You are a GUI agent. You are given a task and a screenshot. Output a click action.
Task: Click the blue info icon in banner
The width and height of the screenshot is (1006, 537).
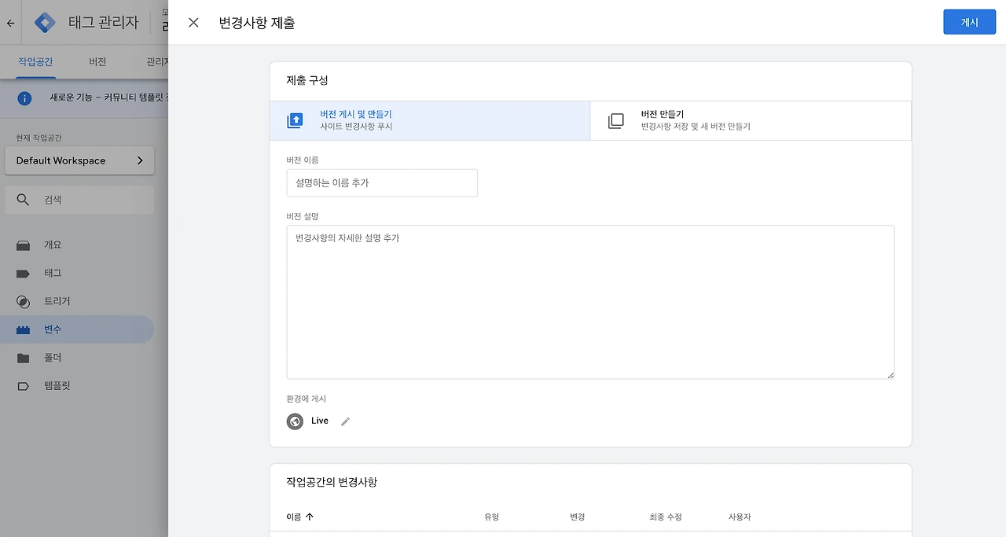[x=24, y=98]
